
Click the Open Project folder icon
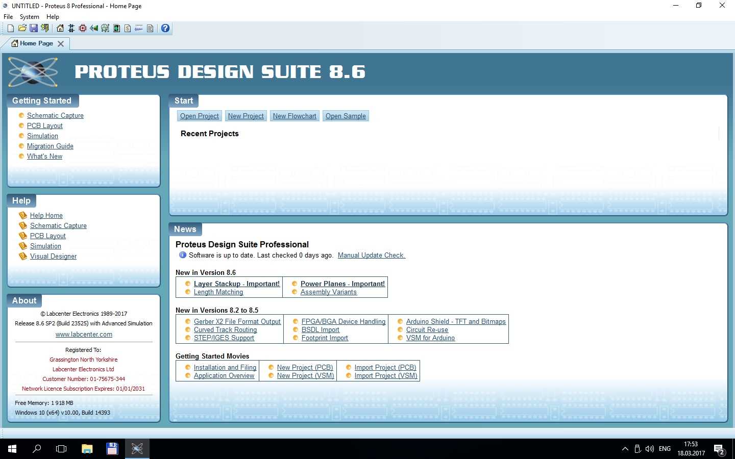(22, 29)
